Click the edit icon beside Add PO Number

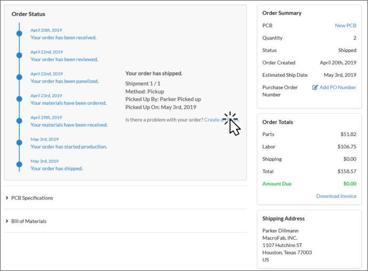point(315,87)
